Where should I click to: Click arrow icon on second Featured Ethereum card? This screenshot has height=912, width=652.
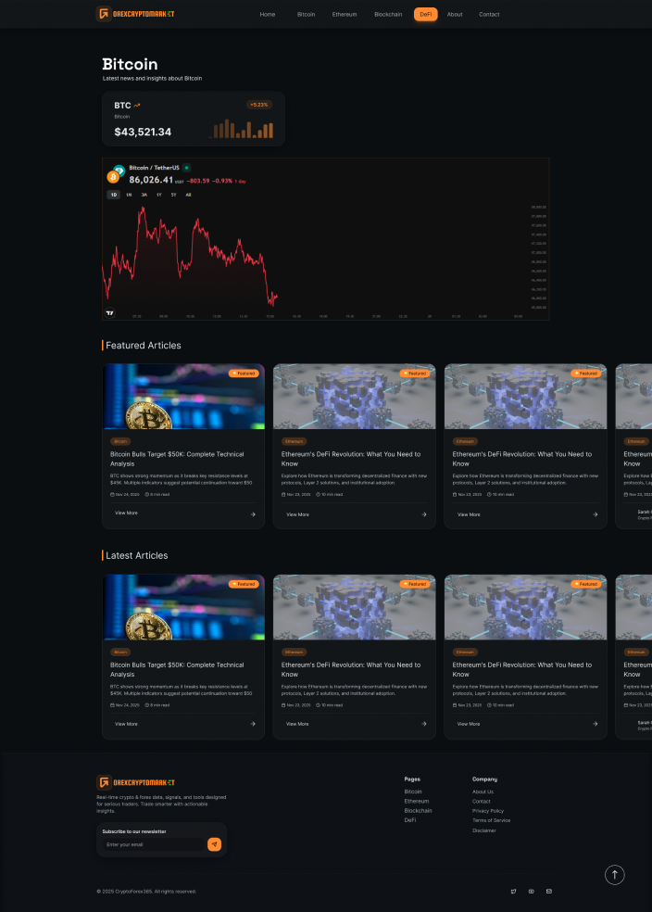coord(423,514)
